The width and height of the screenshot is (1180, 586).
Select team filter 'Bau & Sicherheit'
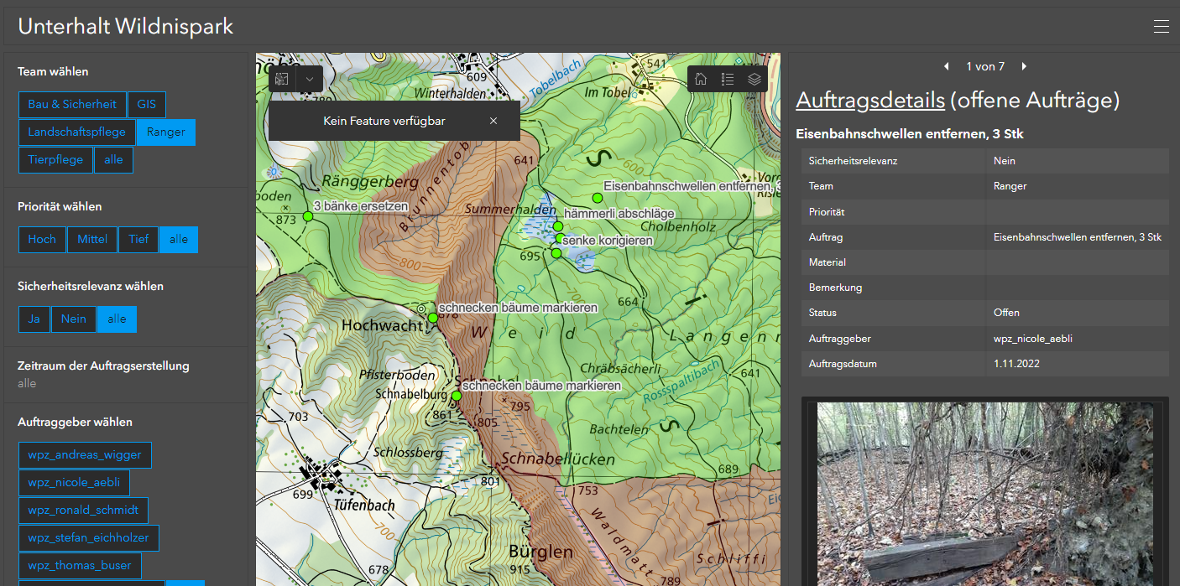[x=72, y=105]
